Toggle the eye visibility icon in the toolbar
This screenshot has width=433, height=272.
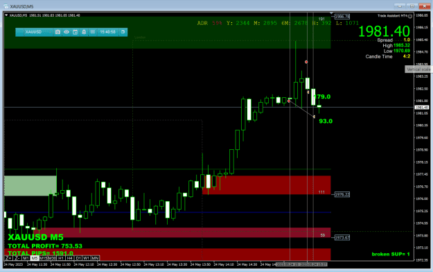[x=67, y=32]
